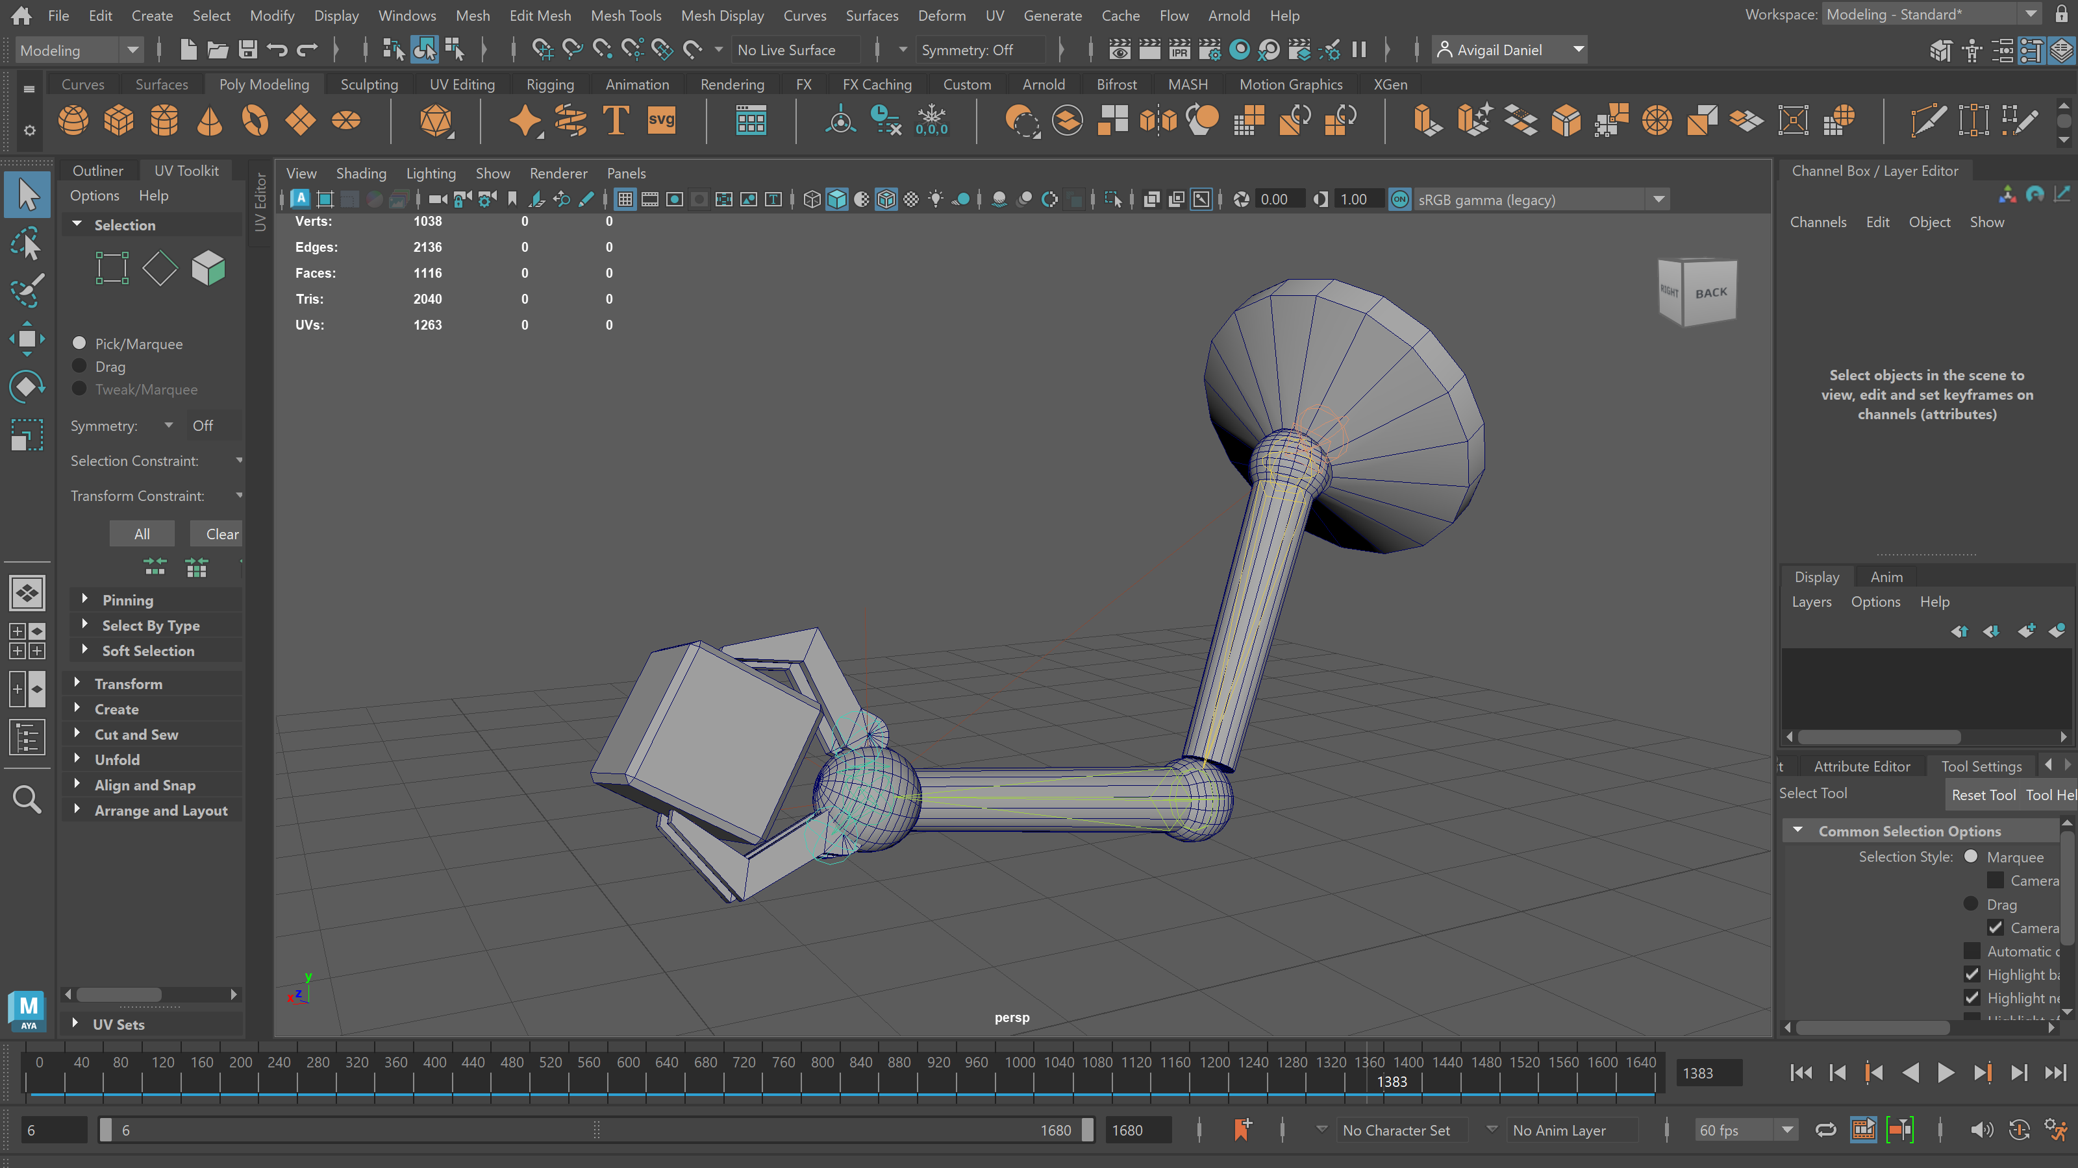2078x1168 pixels.
Task: Click the polygon cube shelf icon
Action: (x=119, y=121)
